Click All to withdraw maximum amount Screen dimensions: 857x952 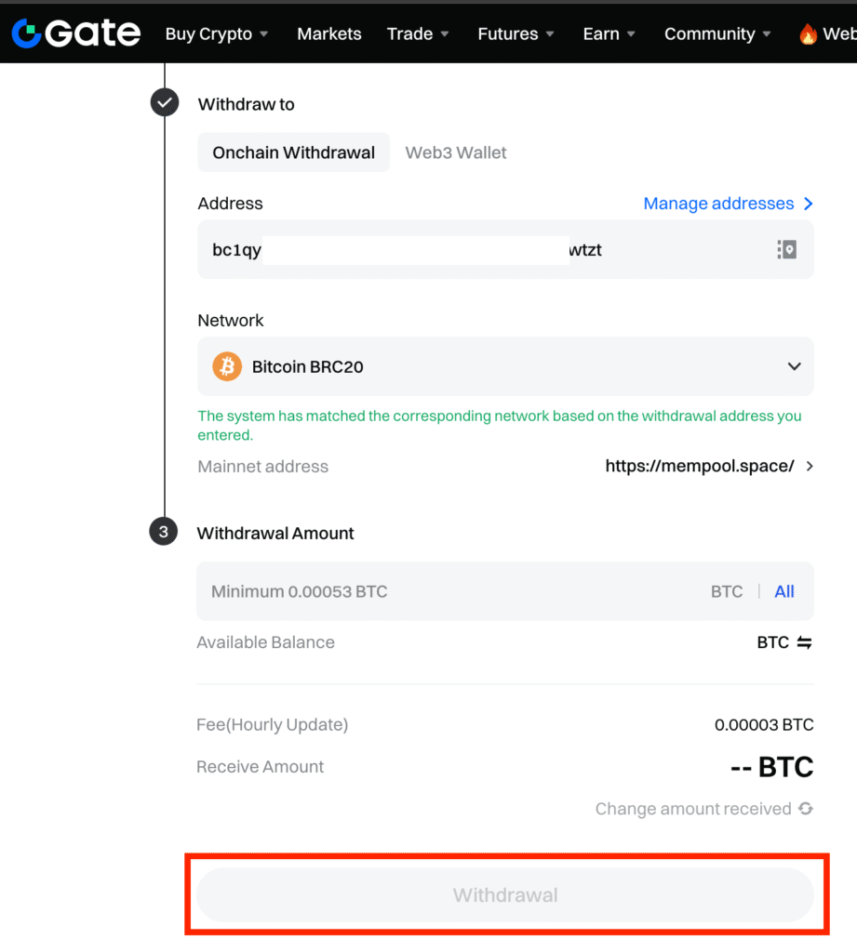coord(784,591)
